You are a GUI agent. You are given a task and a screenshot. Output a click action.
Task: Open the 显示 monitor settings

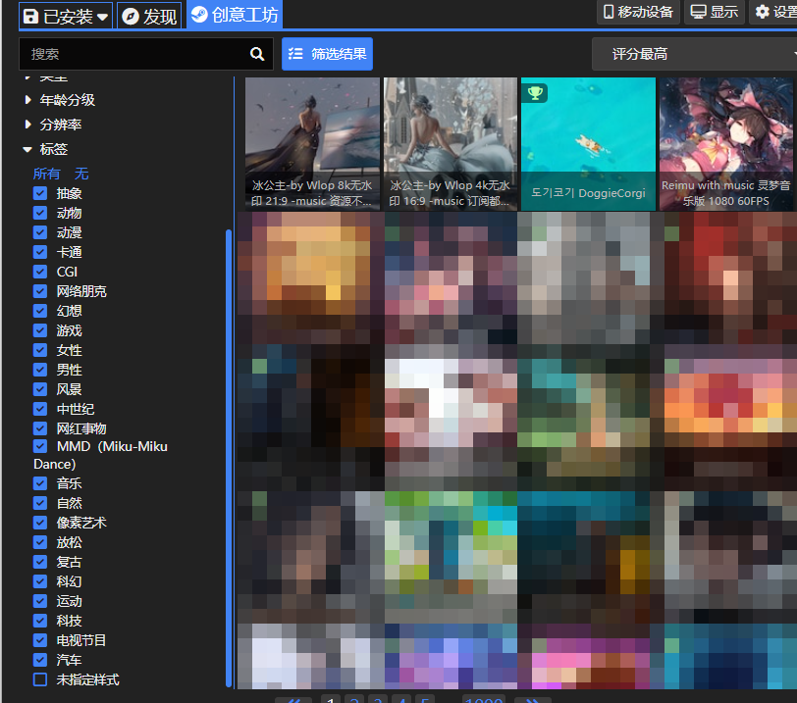(714, 12)
